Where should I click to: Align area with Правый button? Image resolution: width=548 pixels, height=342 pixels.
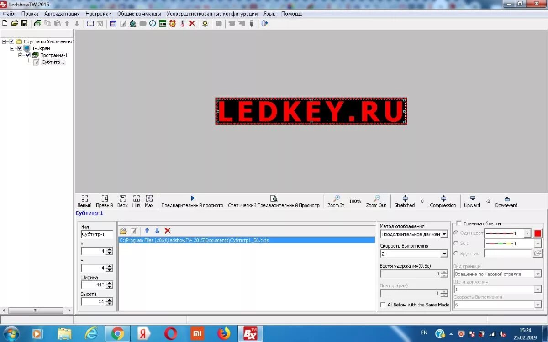tap(105, 201)
